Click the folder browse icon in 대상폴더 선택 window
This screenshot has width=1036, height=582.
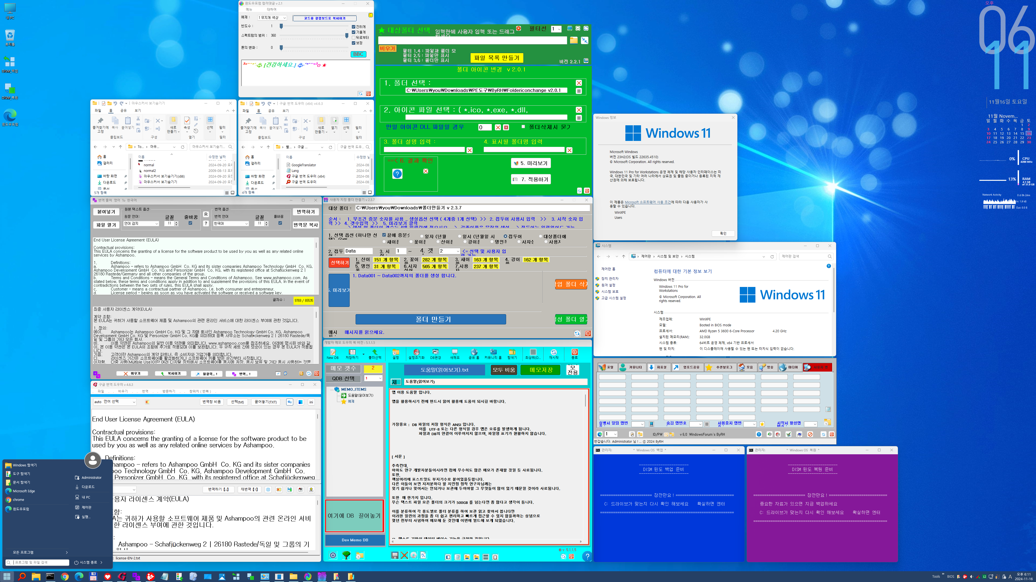click(574, 40)
